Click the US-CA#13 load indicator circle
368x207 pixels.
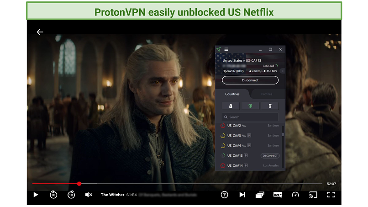click(x=223, y=155)
